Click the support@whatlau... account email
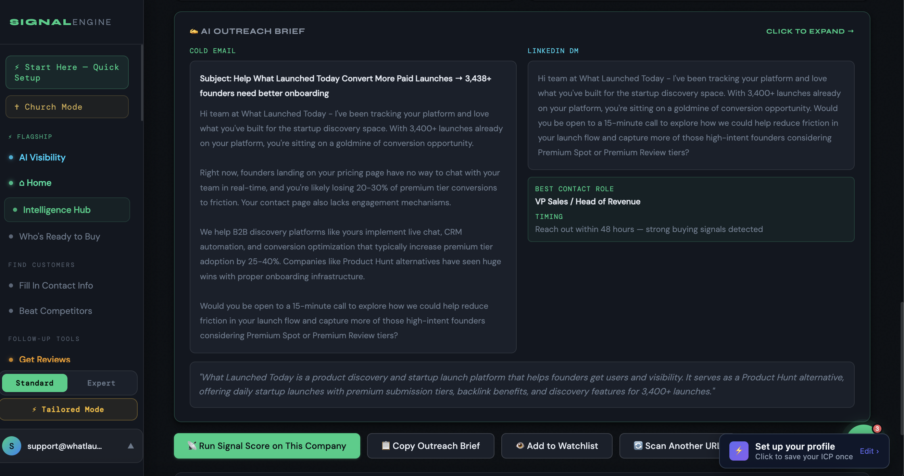 coord(65,446)
